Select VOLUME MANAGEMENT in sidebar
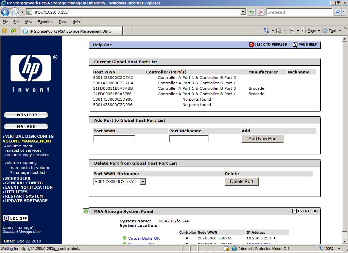The image size is (348, 253). pyautogui.click(x=27, y=141)
